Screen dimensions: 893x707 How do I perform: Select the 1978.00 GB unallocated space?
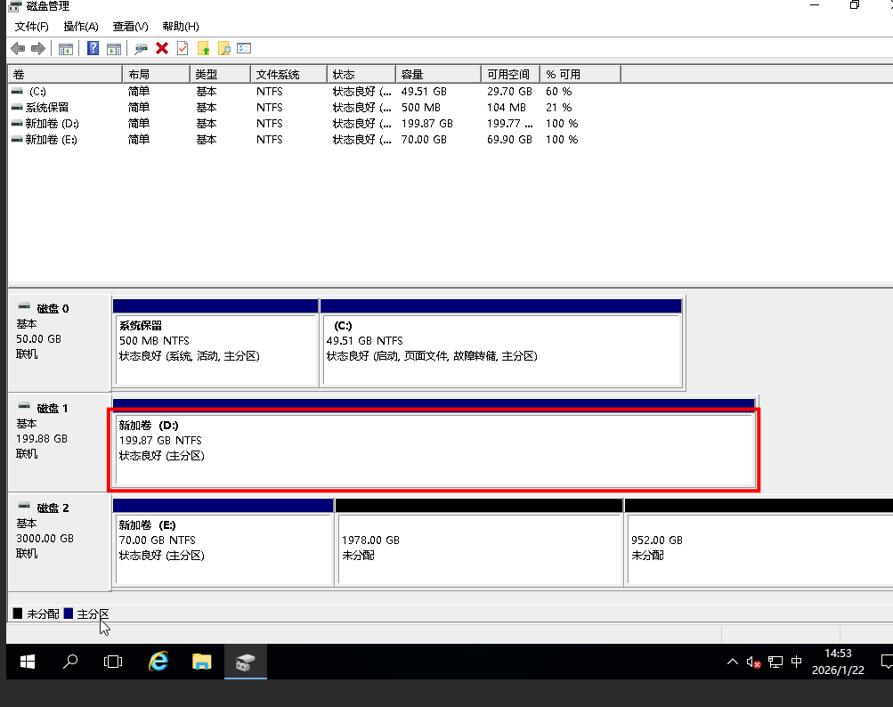click(x=478, y=547)
